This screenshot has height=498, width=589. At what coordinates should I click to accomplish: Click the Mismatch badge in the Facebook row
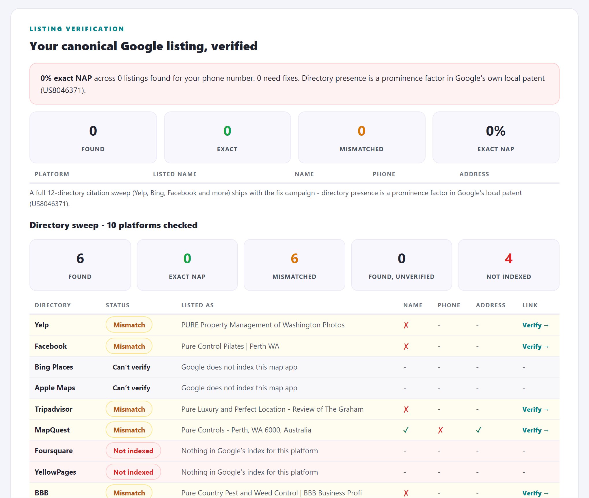click(x=129, y=346)
